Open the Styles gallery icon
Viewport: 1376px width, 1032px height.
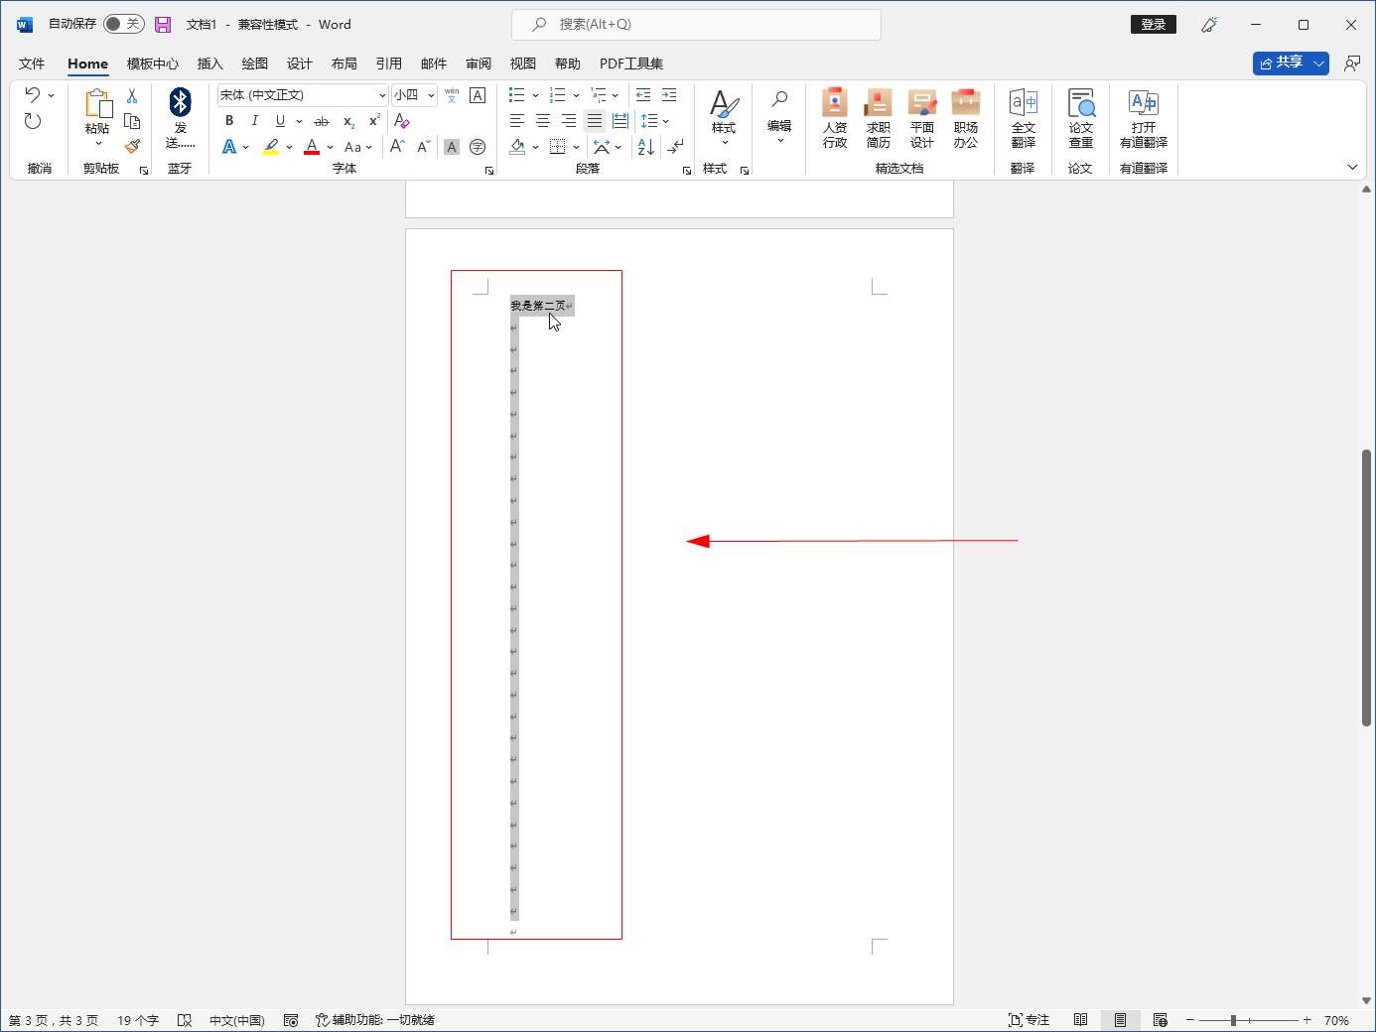724,102
